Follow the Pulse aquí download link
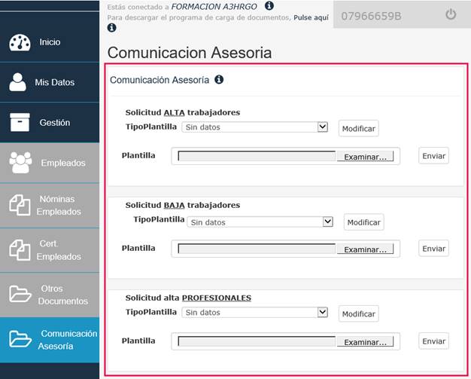Viewport: 471px width, 379px height. [311, 17]
